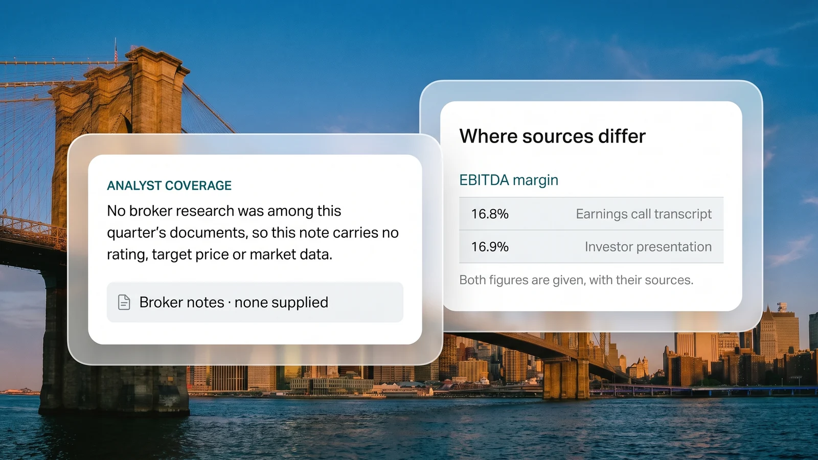Viewport: 818px width, 460px height.
Task: Click the 'No broker research was among this' paragraph
Action: pos(253,233)
